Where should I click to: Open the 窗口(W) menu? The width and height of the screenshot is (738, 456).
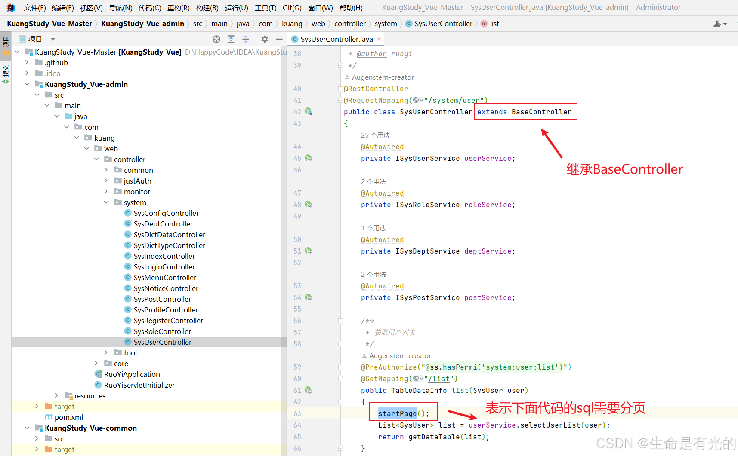pos(321,8)
